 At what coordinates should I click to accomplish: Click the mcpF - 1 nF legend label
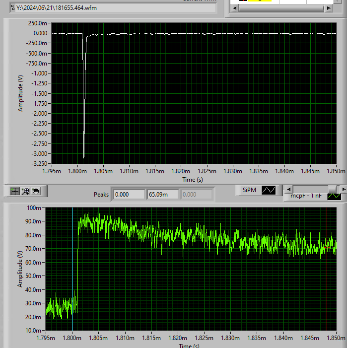306,196
